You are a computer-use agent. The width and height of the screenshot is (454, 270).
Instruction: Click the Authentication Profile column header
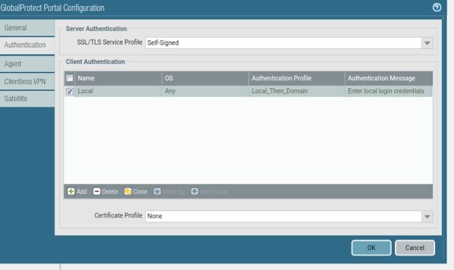click(x=297, y=78)
